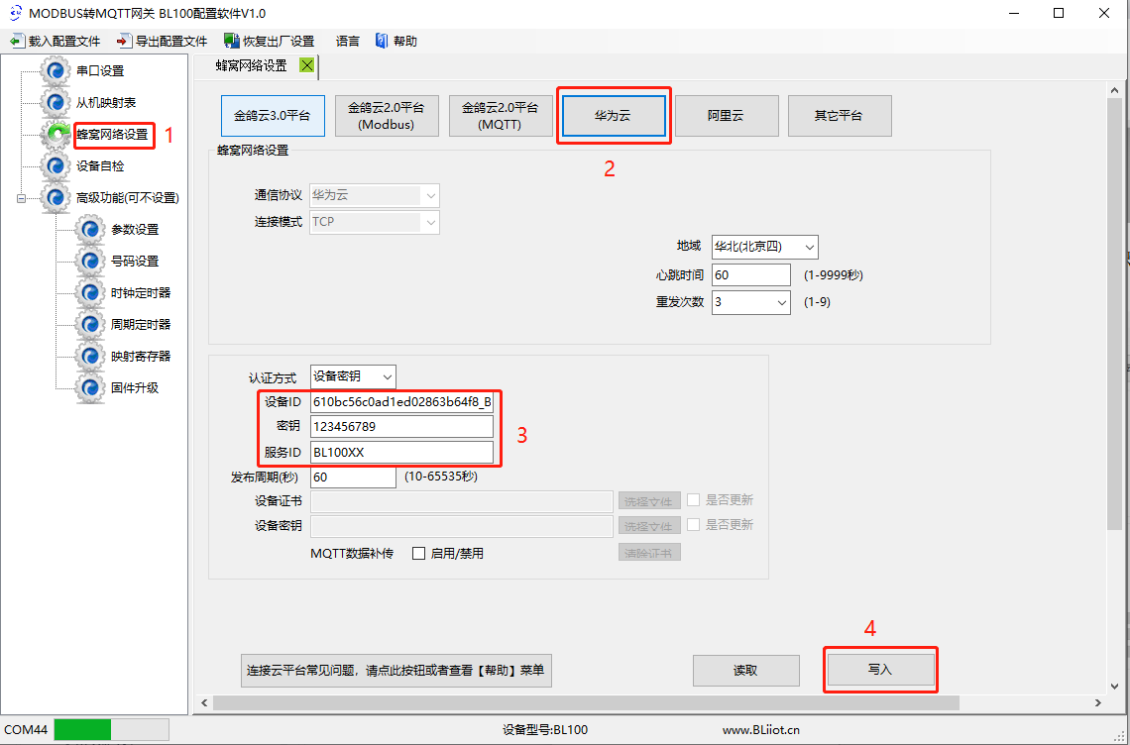The width and height of the screenshot is (1130, 745).
Task: Click the 写入 button
Action: pyautogui.click(x=880, y=670)
